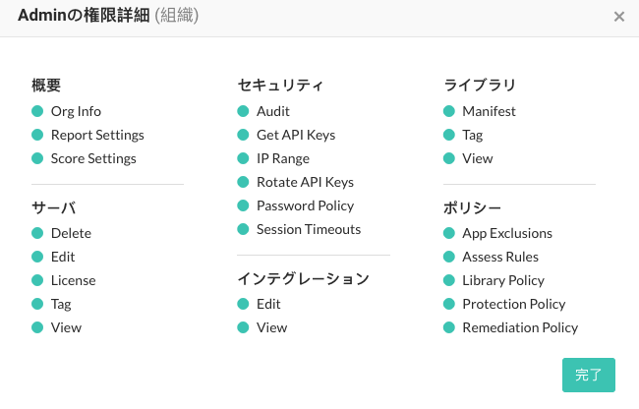Click green dot beside Remediation Policy
Viewport: 639px width, 409px height.
click(448, 328)
